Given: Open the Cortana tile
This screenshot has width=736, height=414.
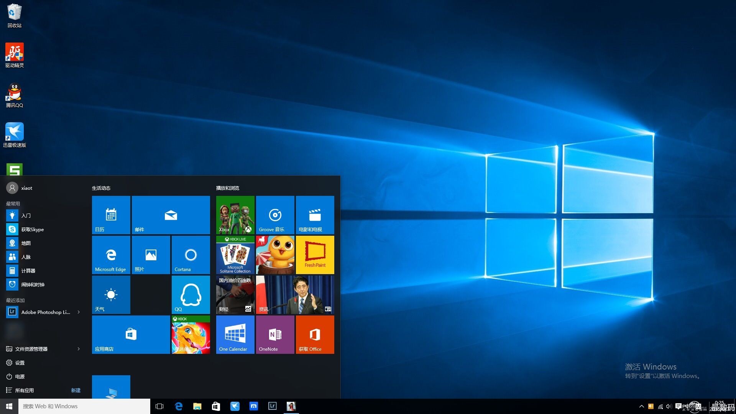Looking at the screenshot, I should coord(191,255).
